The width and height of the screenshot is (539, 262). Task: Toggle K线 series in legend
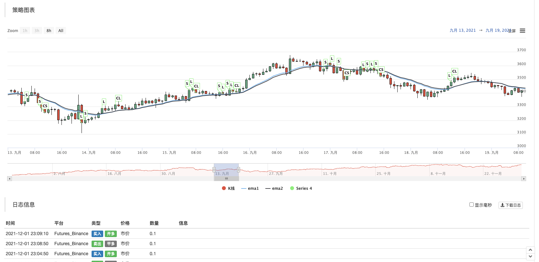pos(228,188)
